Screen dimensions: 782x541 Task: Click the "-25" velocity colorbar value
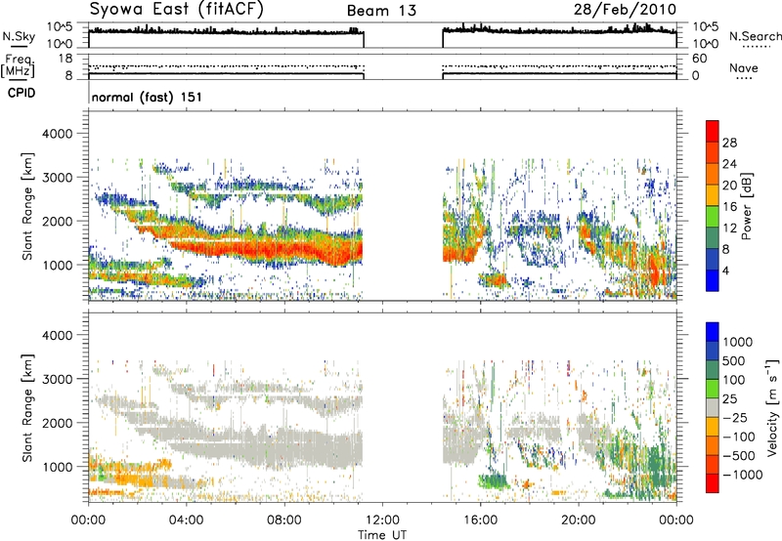tap(733, 418)
